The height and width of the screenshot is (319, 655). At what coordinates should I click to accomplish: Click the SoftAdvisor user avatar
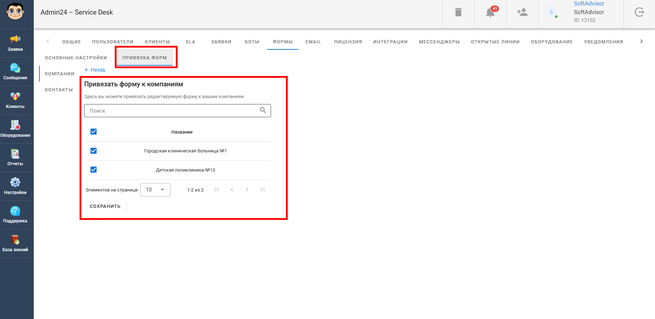click(551, 12)
